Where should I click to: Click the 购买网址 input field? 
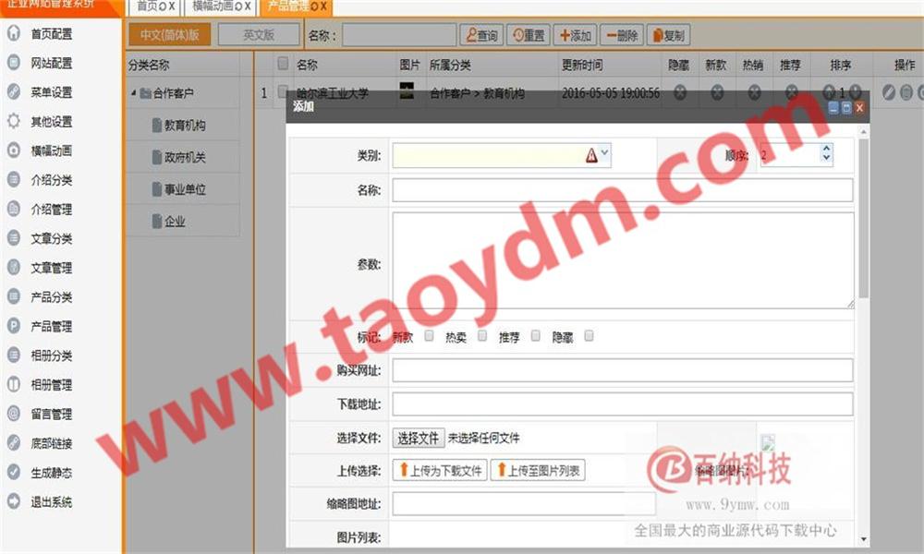[623, 370]
